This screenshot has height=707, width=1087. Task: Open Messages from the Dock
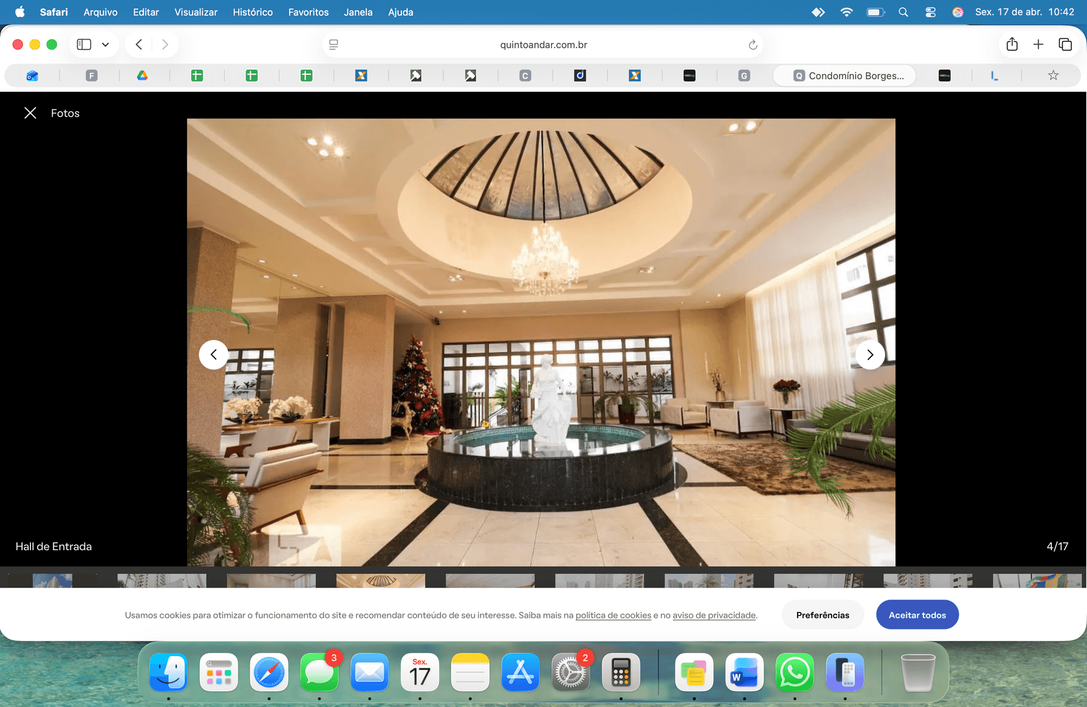point(319,672)
